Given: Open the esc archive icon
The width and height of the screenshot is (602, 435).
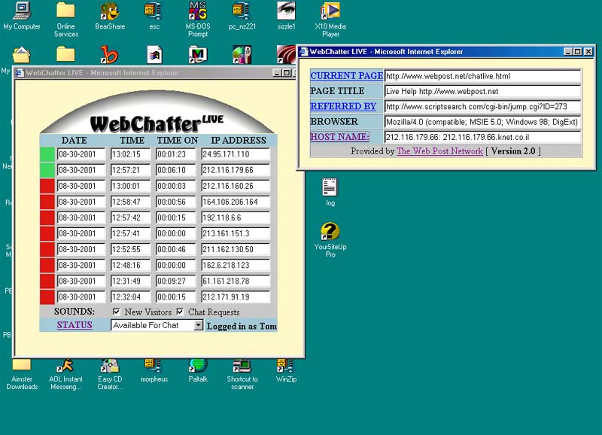Looking at the screenshot, I should pyautogui.click(x=154, y=15).
